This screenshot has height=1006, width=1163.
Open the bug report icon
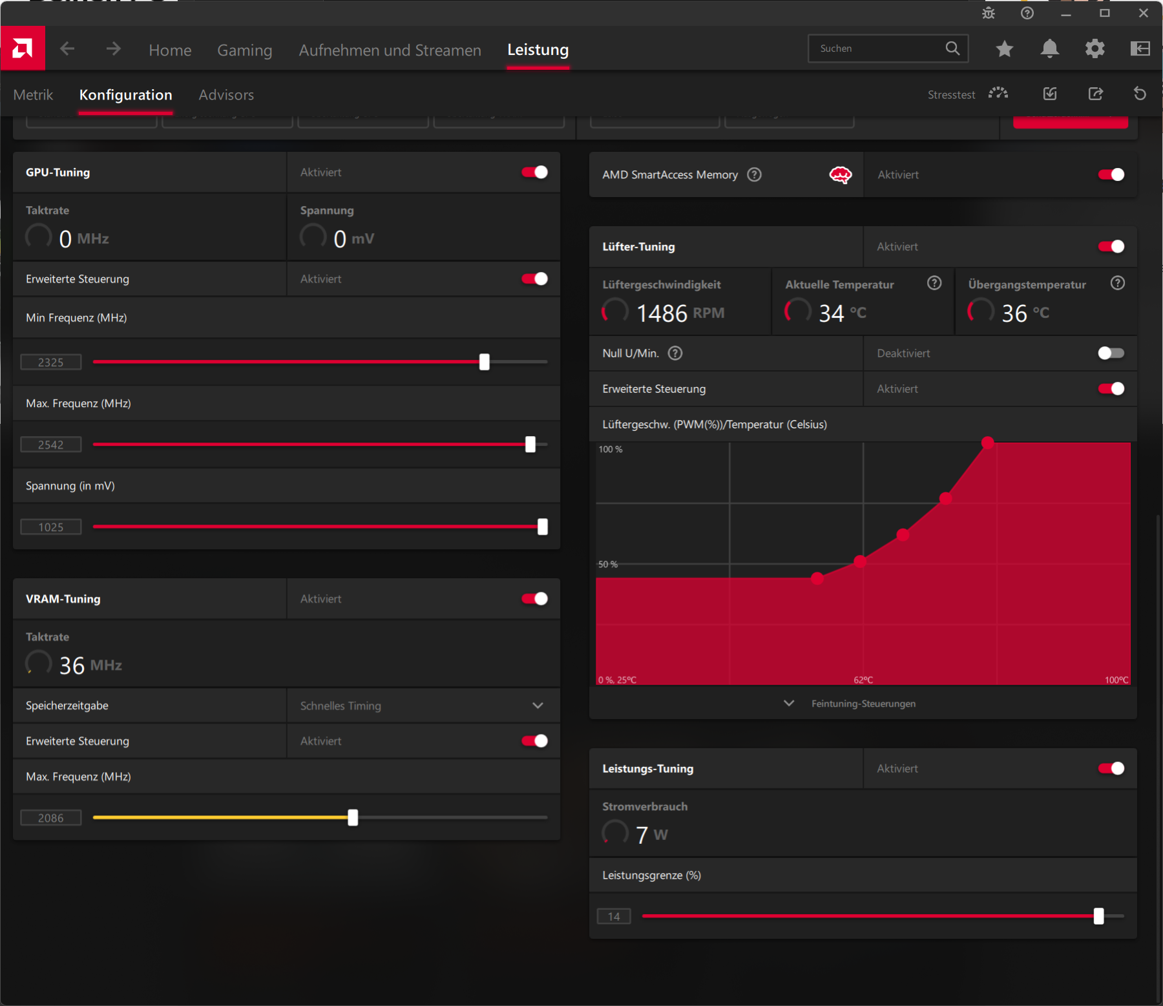989,13
